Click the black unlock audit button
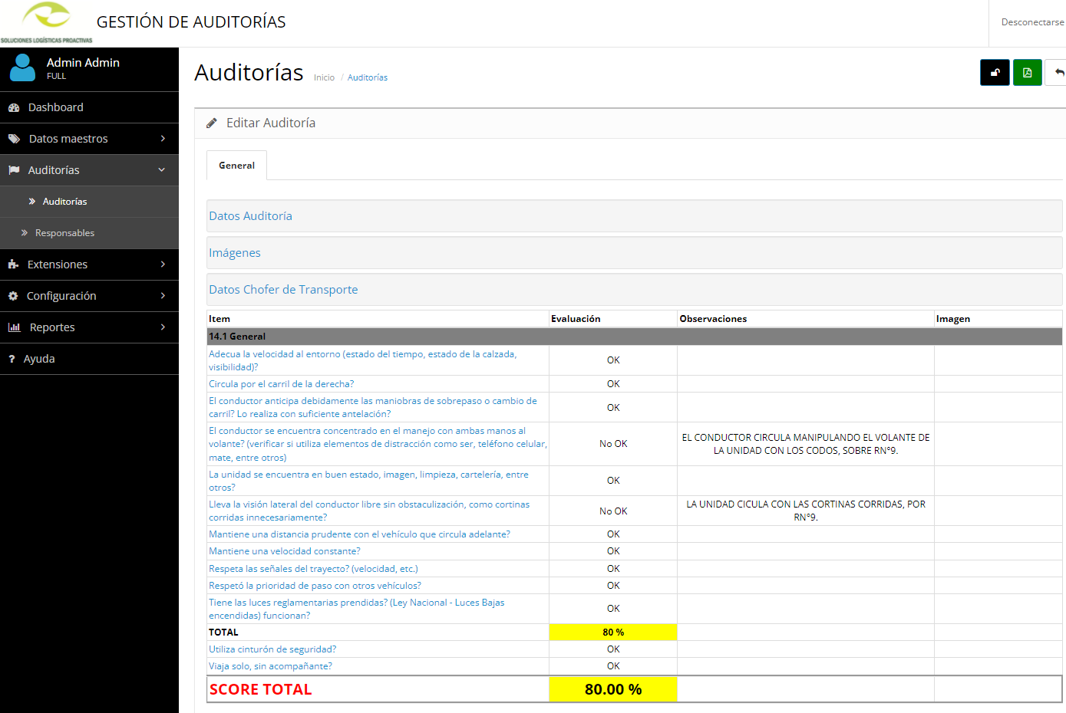This screenshot has height=713, width=1066. pyautogui.click(x=995, y=73)
